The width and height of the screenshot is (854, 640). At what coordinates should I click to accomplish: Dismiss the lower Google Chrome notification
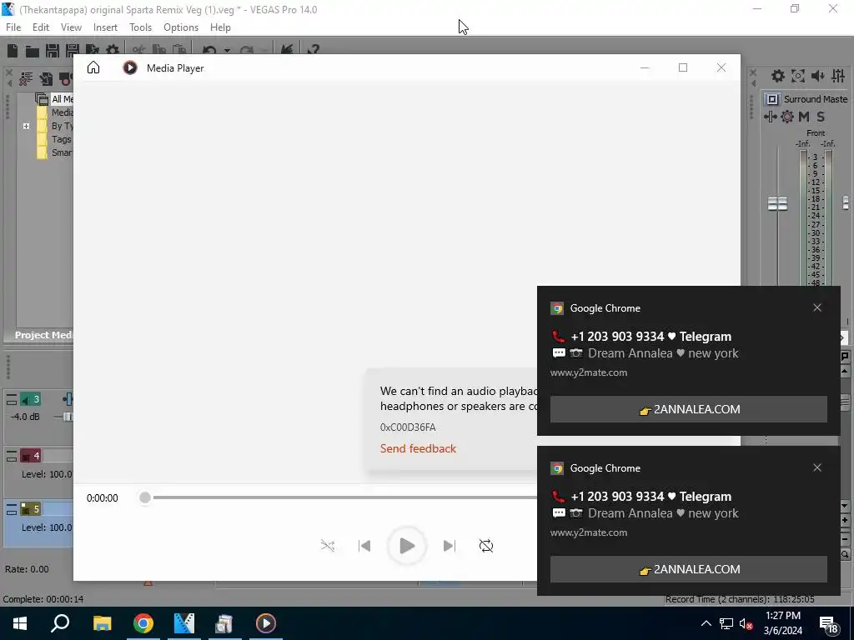coord(817,467)
